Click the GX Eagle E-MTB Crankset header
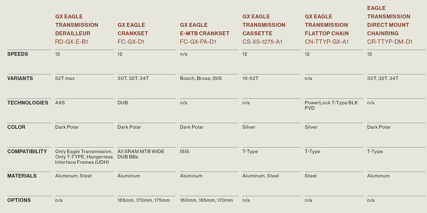This screenshot has width=427, height=213. pyautogui.click(x=205, y=29)
